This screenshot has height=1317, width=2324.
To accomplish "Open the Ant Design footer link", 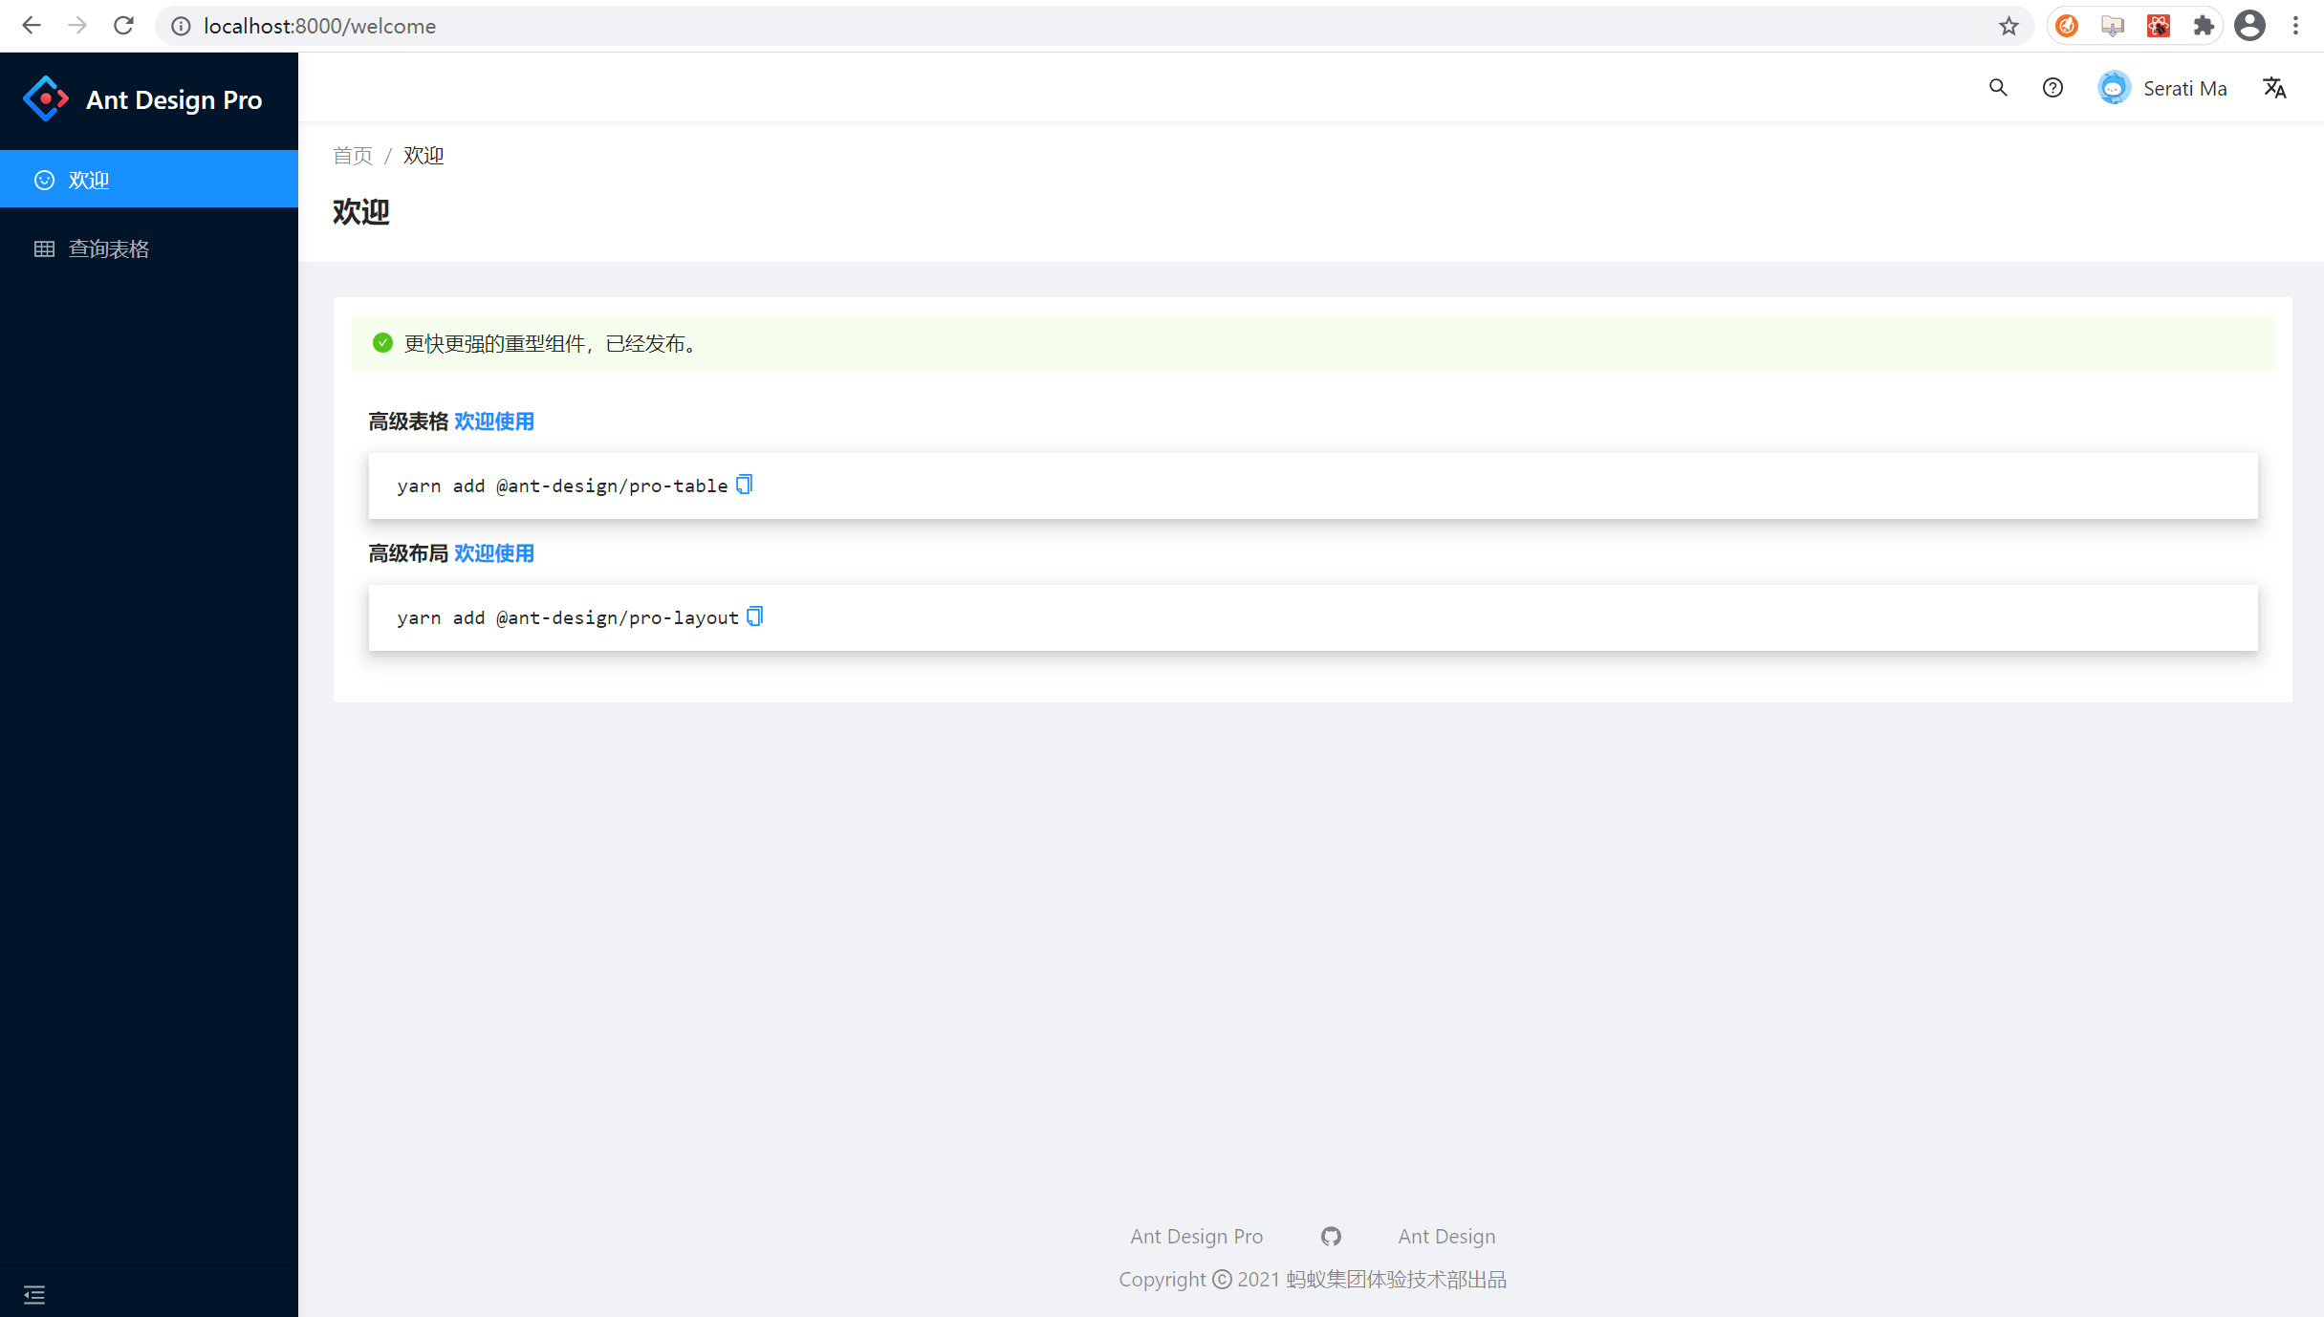I will [x=1446, y=1236].
